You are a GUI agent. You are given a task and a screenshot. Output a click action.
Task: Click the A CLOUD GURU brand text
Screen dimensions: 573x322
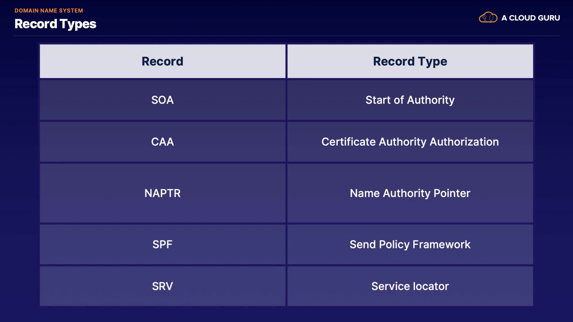[530, 18]
